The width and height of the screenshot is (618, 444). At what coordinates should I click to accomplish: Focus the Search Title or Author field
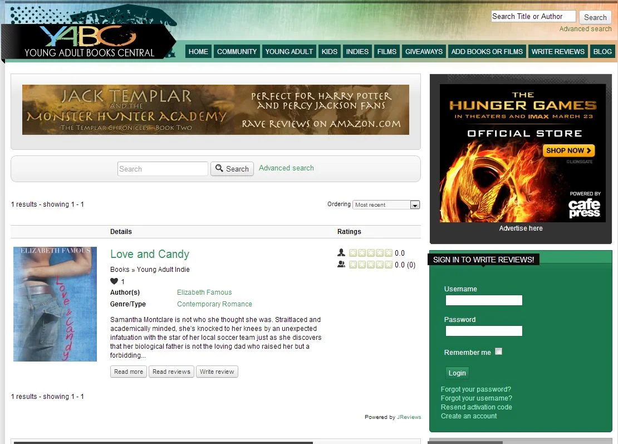click(533, 17)
